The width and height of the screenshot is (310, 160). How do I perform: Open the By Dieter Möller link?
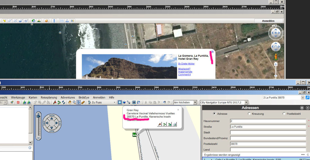point(186,64)
